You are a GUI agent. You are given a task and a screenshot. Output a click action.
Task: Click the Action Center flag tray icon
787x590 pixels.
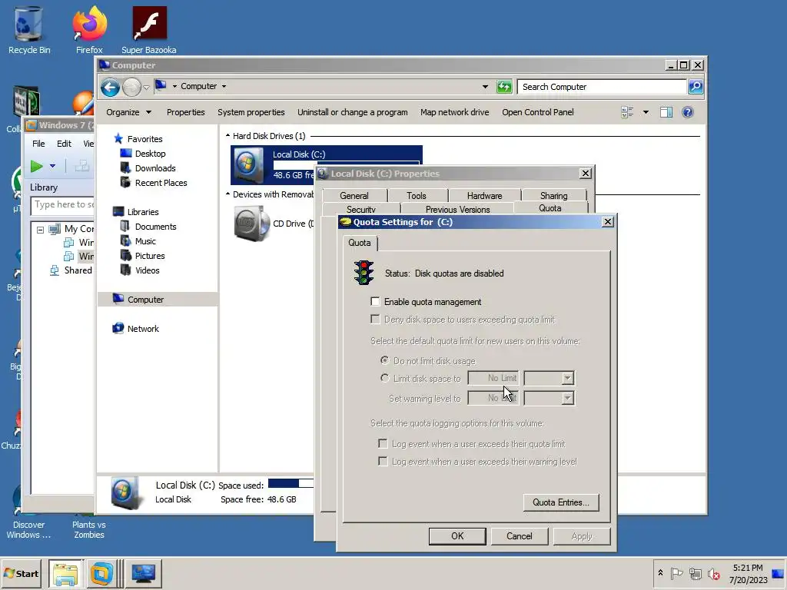pyautogui.click(x=676, y=573)
